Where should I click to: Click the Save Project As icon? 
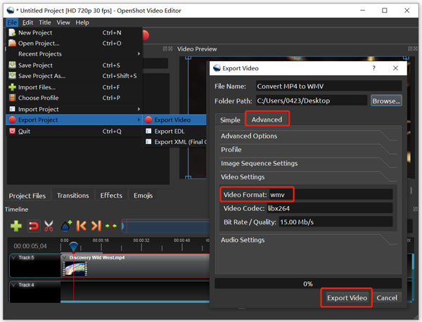coord(12,76)
